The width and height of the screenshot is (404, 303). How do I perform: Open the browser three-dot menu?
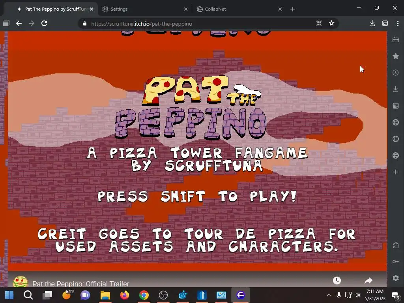tap(398, 23)
